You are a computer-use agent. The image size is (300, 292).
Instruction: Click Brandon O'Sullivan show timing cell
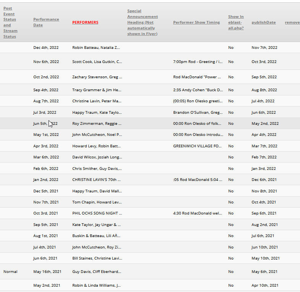(x=197, y=113)
